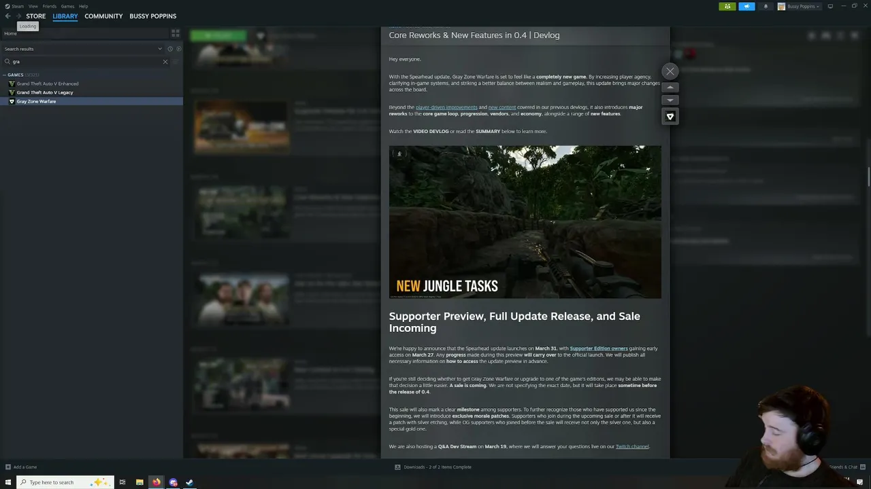Click the NEW JUNGLE TASKS video image
Screen dimensions: 871x489
[x=525, y=222]
